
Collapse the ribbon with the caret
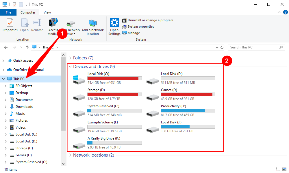click(279, 12)
